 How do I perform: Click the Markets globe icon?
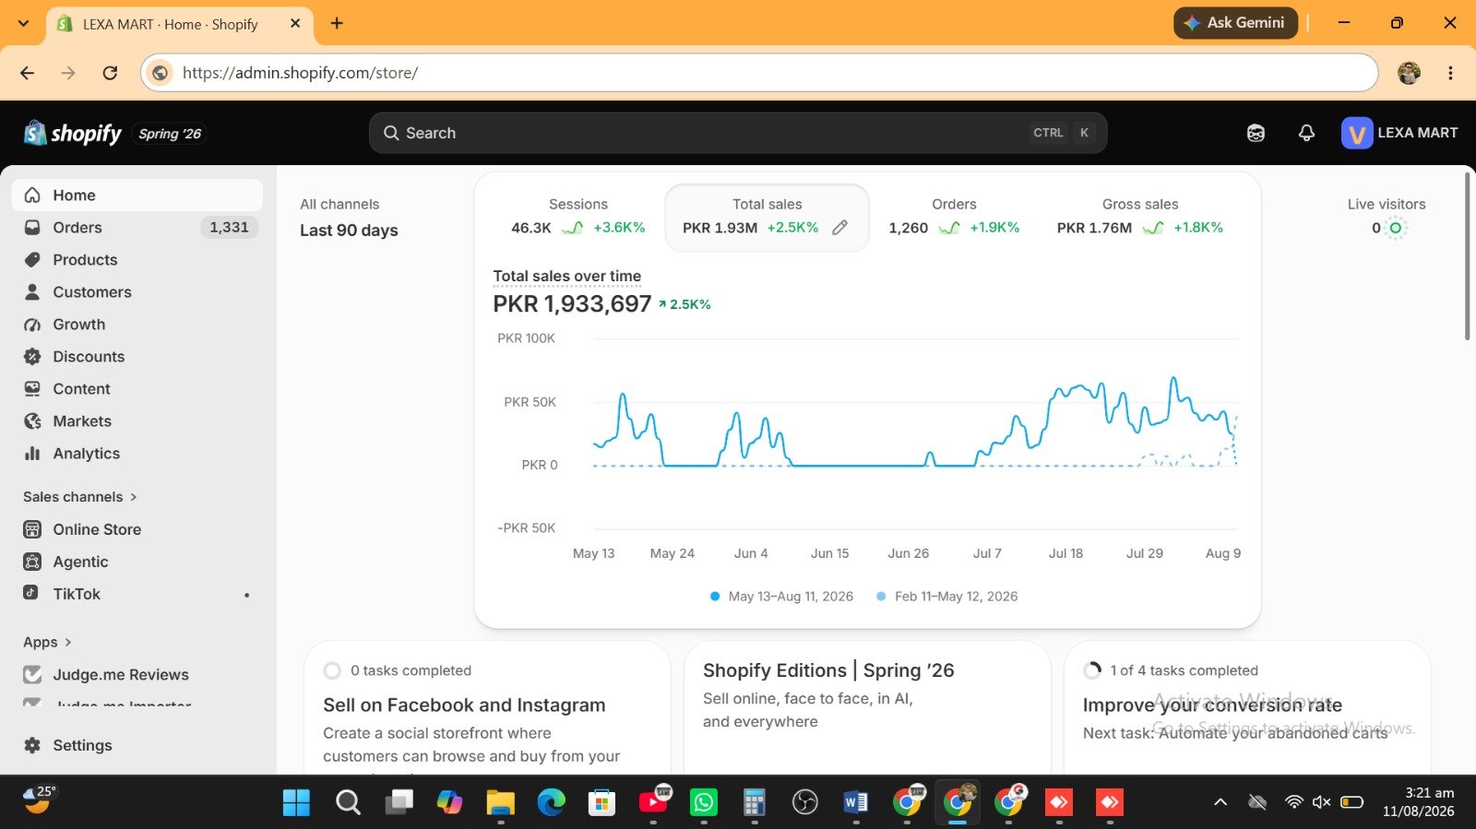[32, 421]
